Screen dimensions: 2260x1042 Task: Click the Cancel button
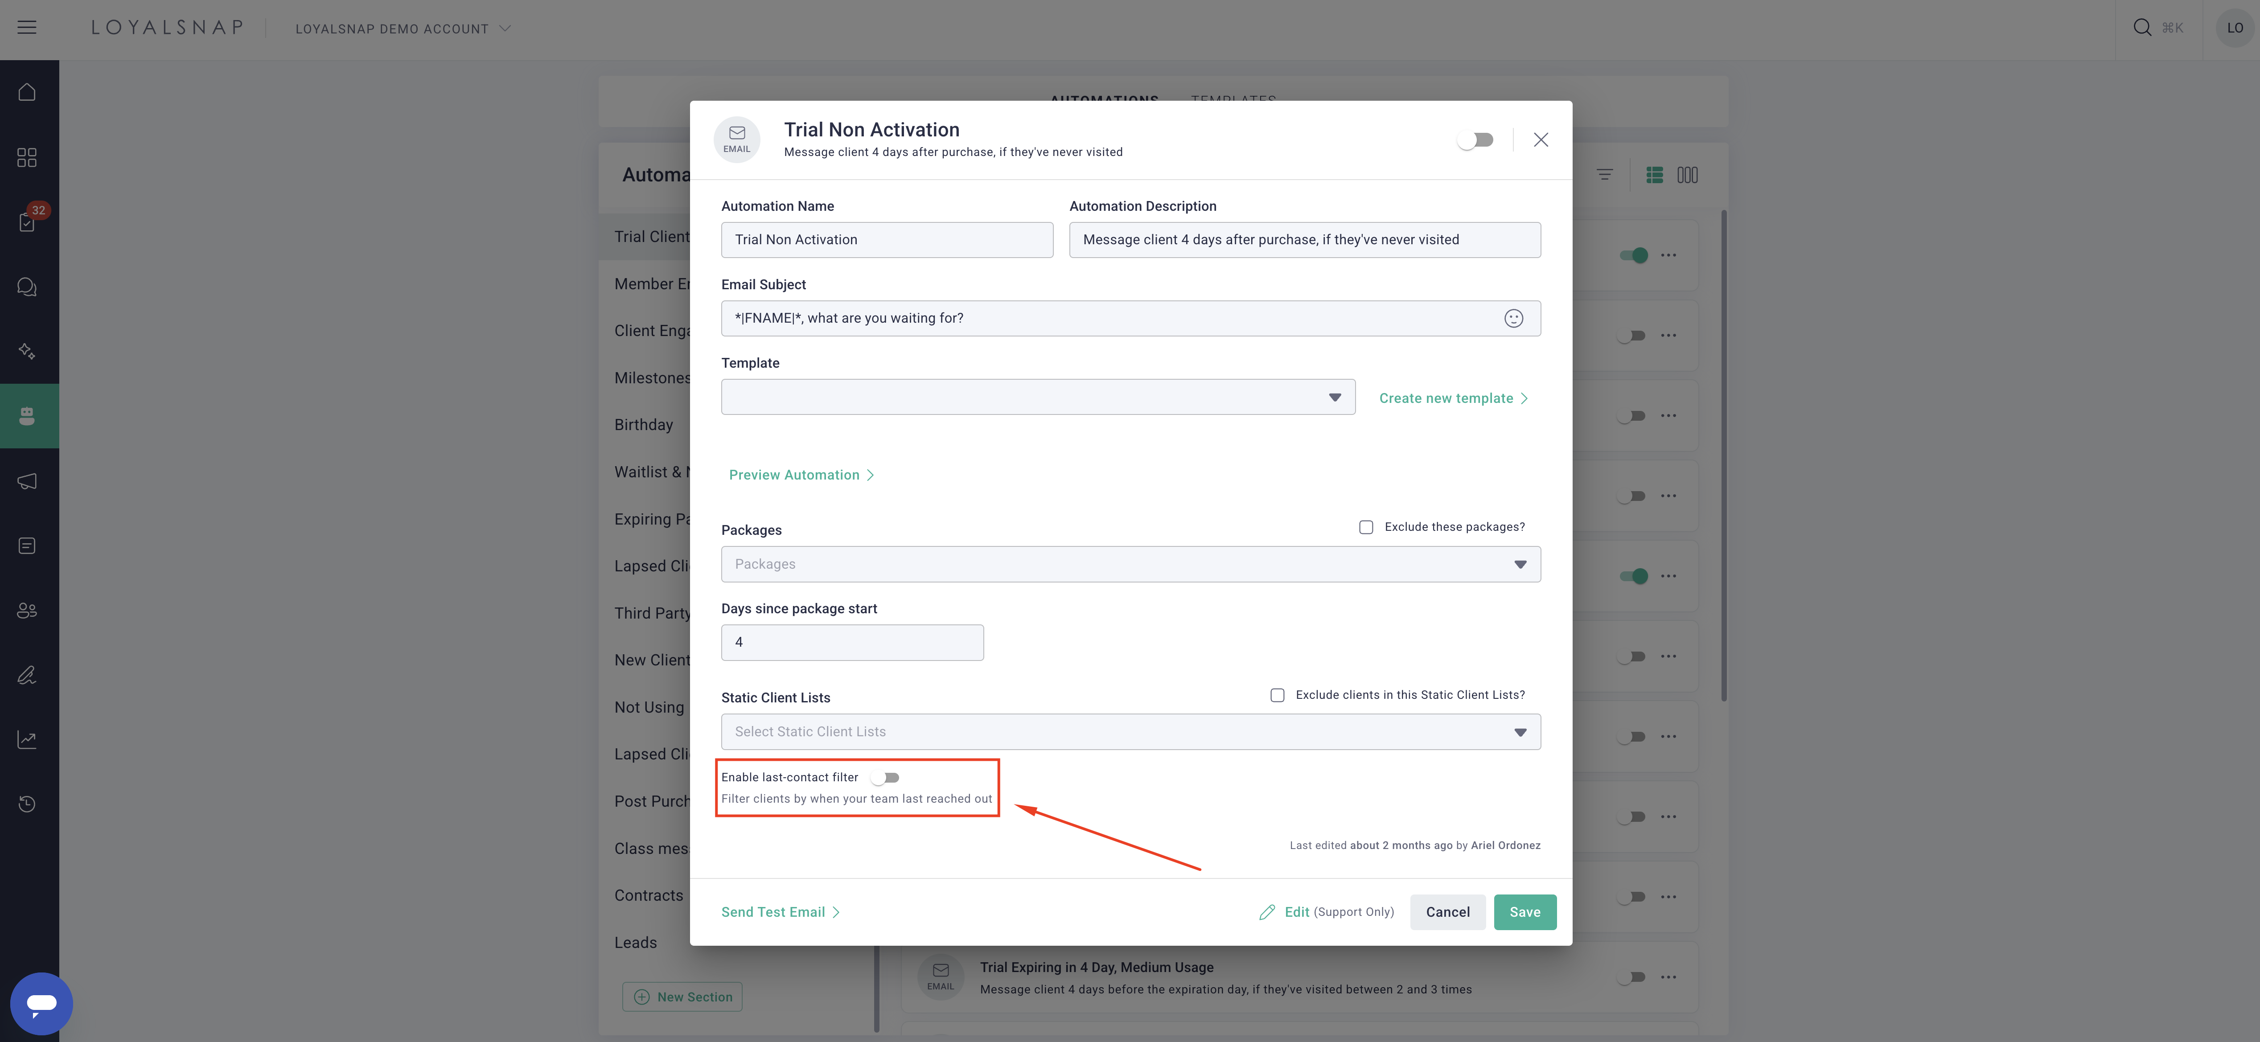click(x=1447, y=912)
